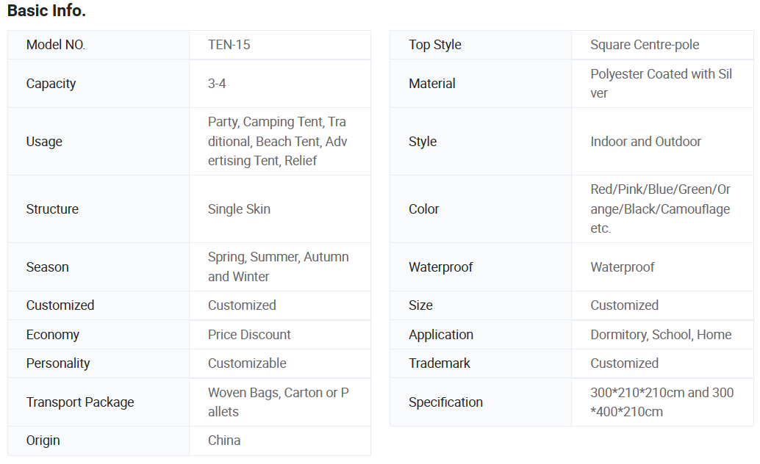The image size is (760, 464).
Task: Click the Square Centre-pole value
Action: (645, 45)
